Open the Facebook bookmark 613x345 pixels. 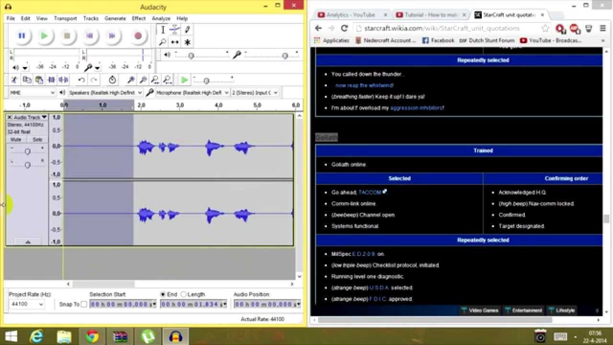(438, 41)
